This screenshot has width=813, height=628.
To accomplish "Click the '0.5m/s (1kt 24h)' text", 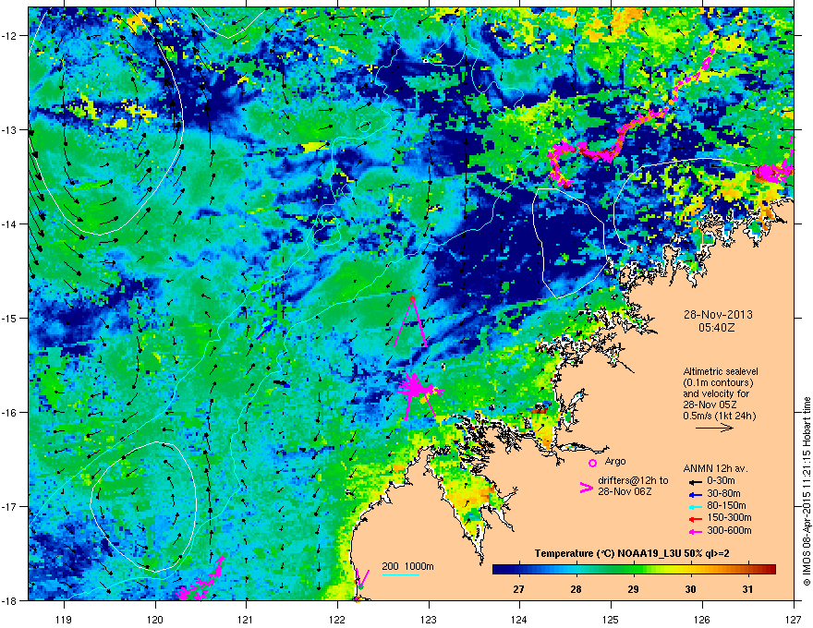I will (719, 416).
